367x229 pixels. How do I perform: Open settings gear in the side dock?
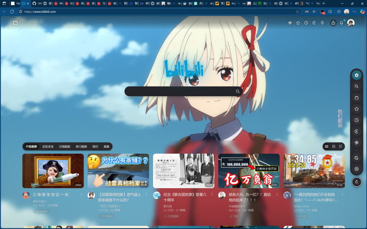357,169
